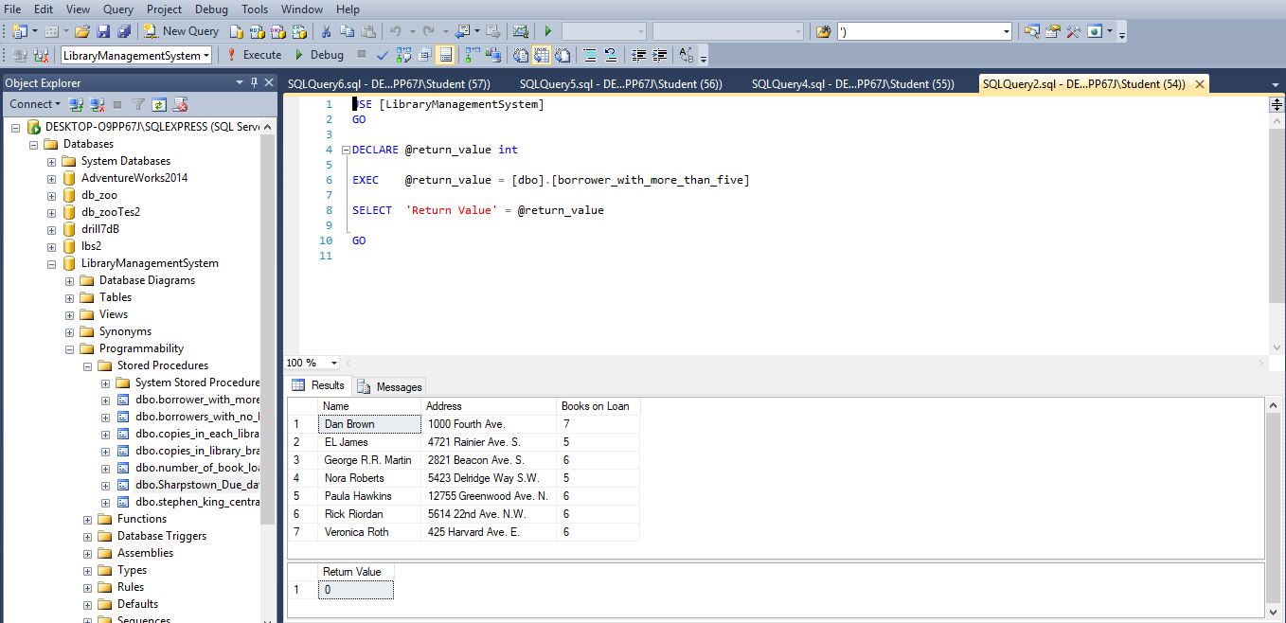Cut selection using the scissors icon
This screenshot has width=1286, height=623.
327,31
